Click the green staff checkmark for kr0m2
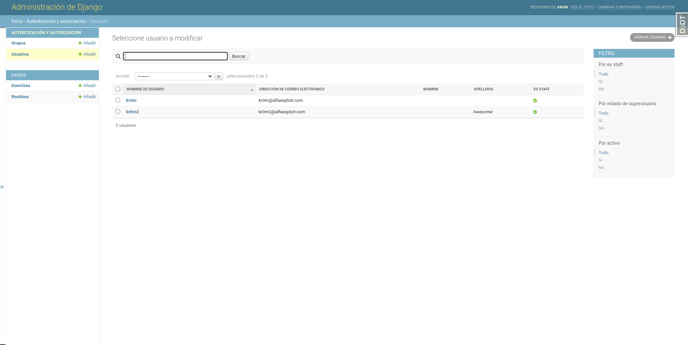Viewport: 688px width, 345px height. coord(535,112)
